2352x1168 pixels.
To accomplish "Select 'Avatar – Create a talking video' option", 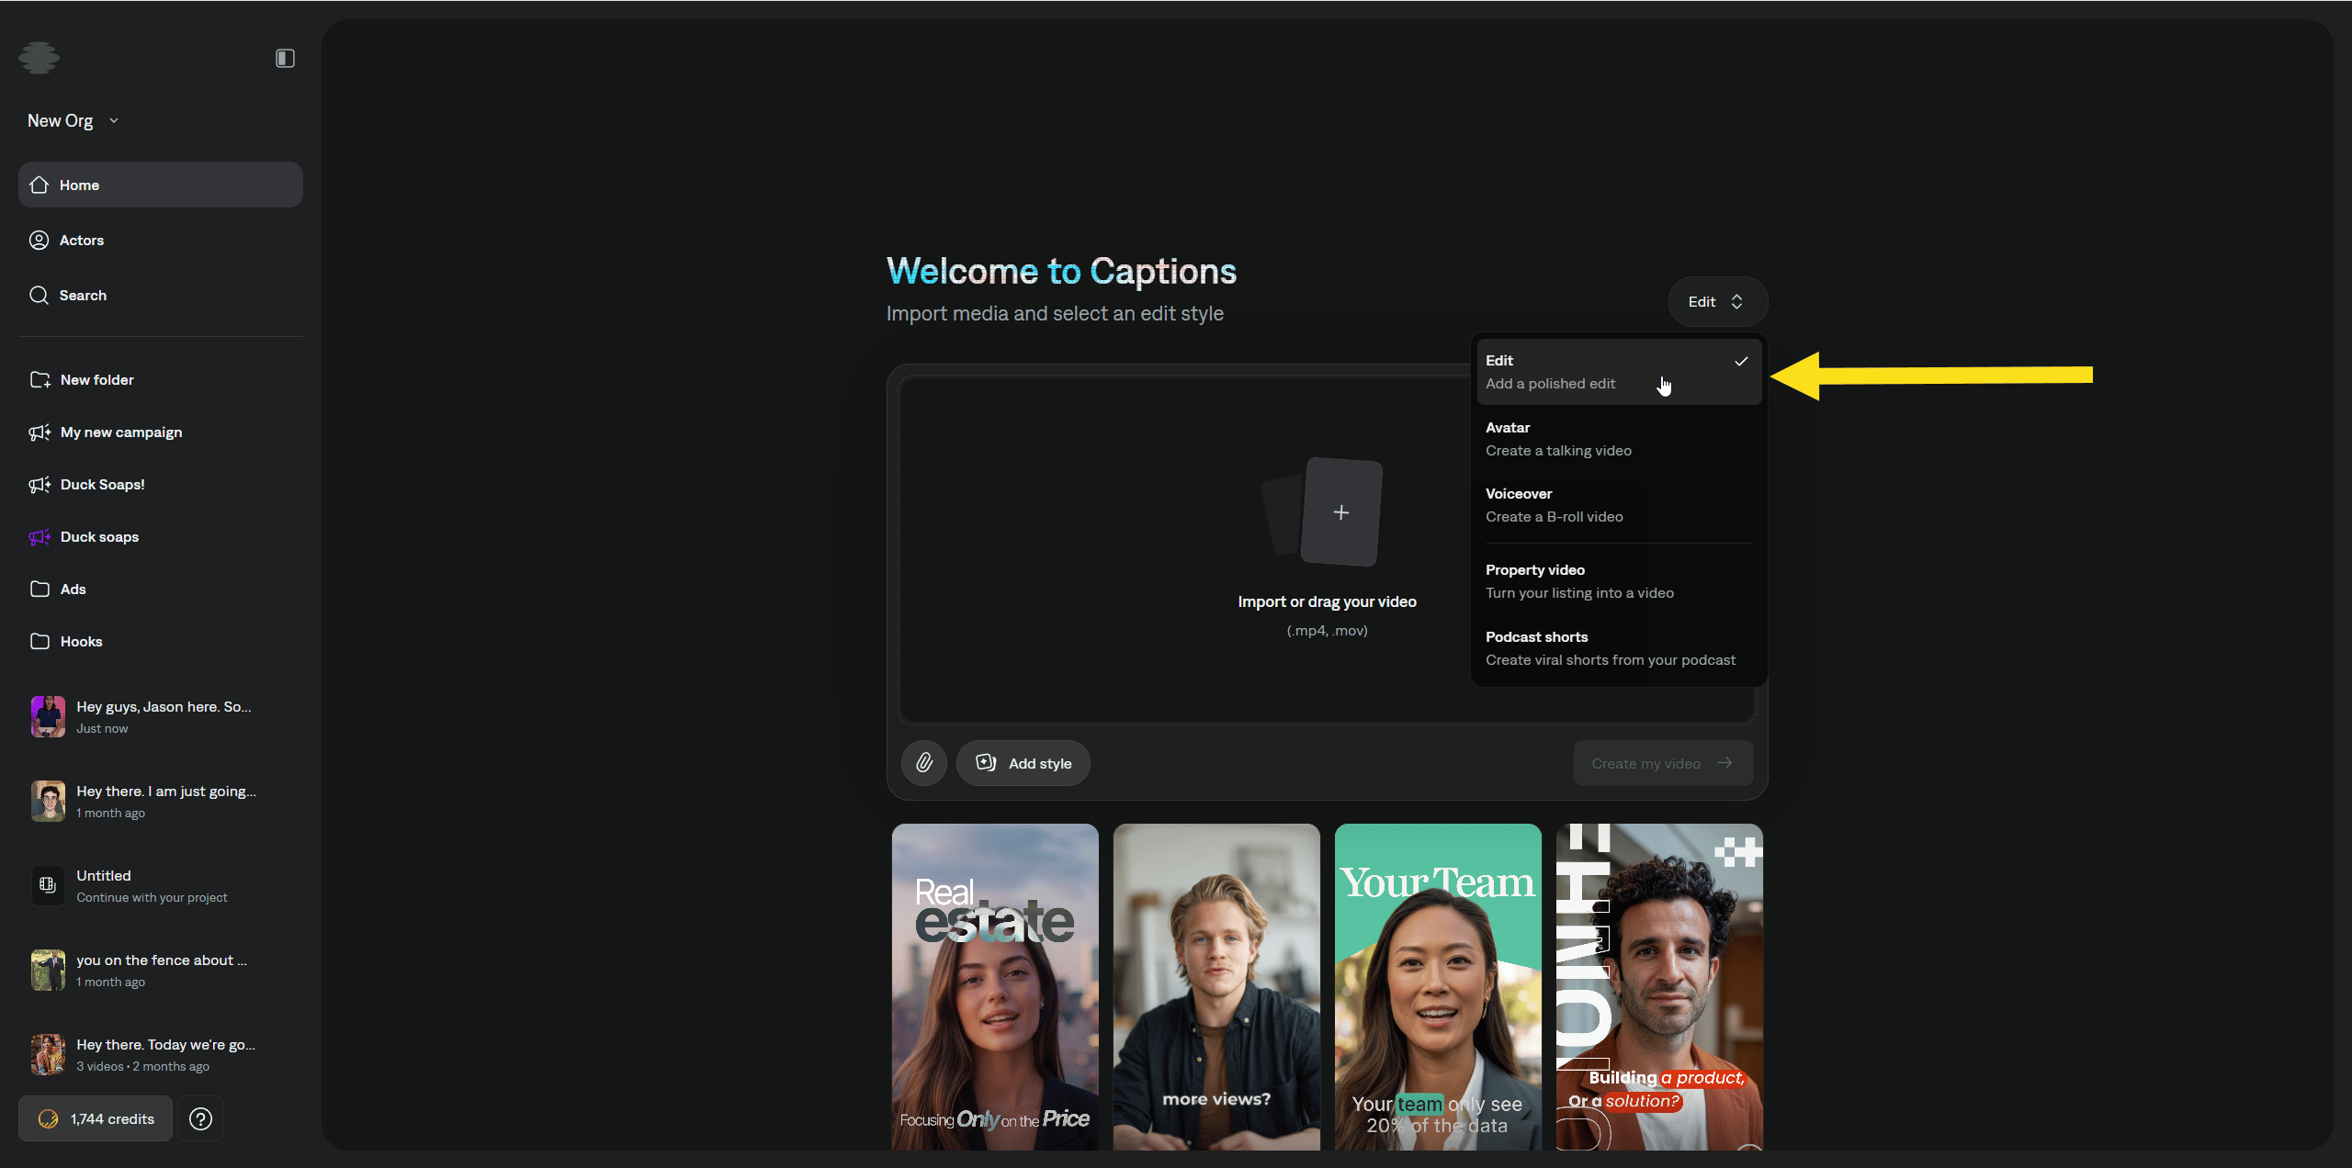I will pos(1618,439).
